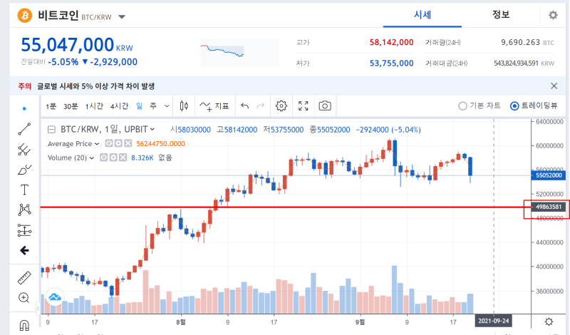Screen dimensions: 570x335
Task: Select the Text annotation tool
Action: (x=24, y=190)
